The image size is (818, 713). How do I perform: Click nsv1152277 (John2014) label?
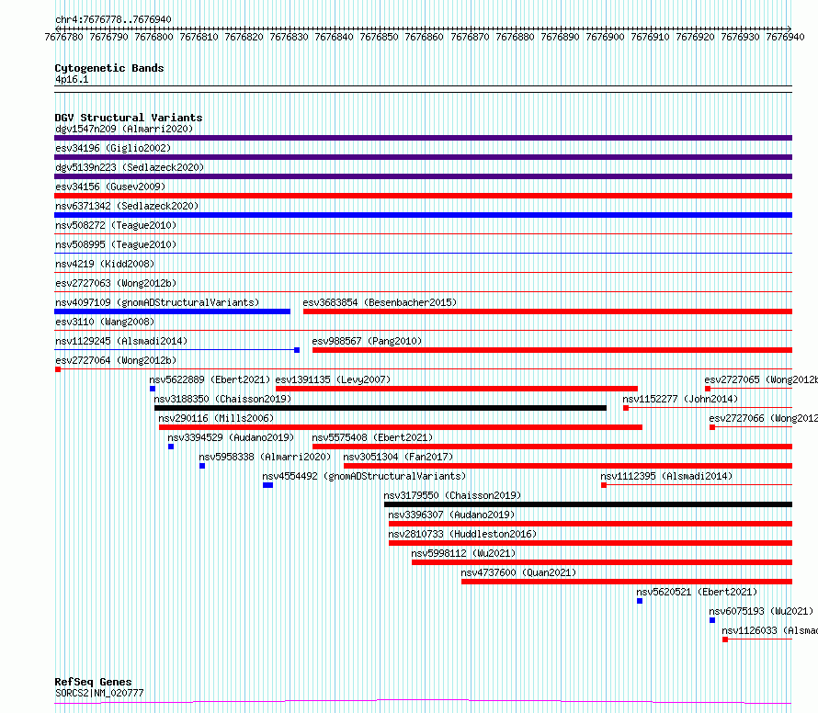[x=680, y=399]
